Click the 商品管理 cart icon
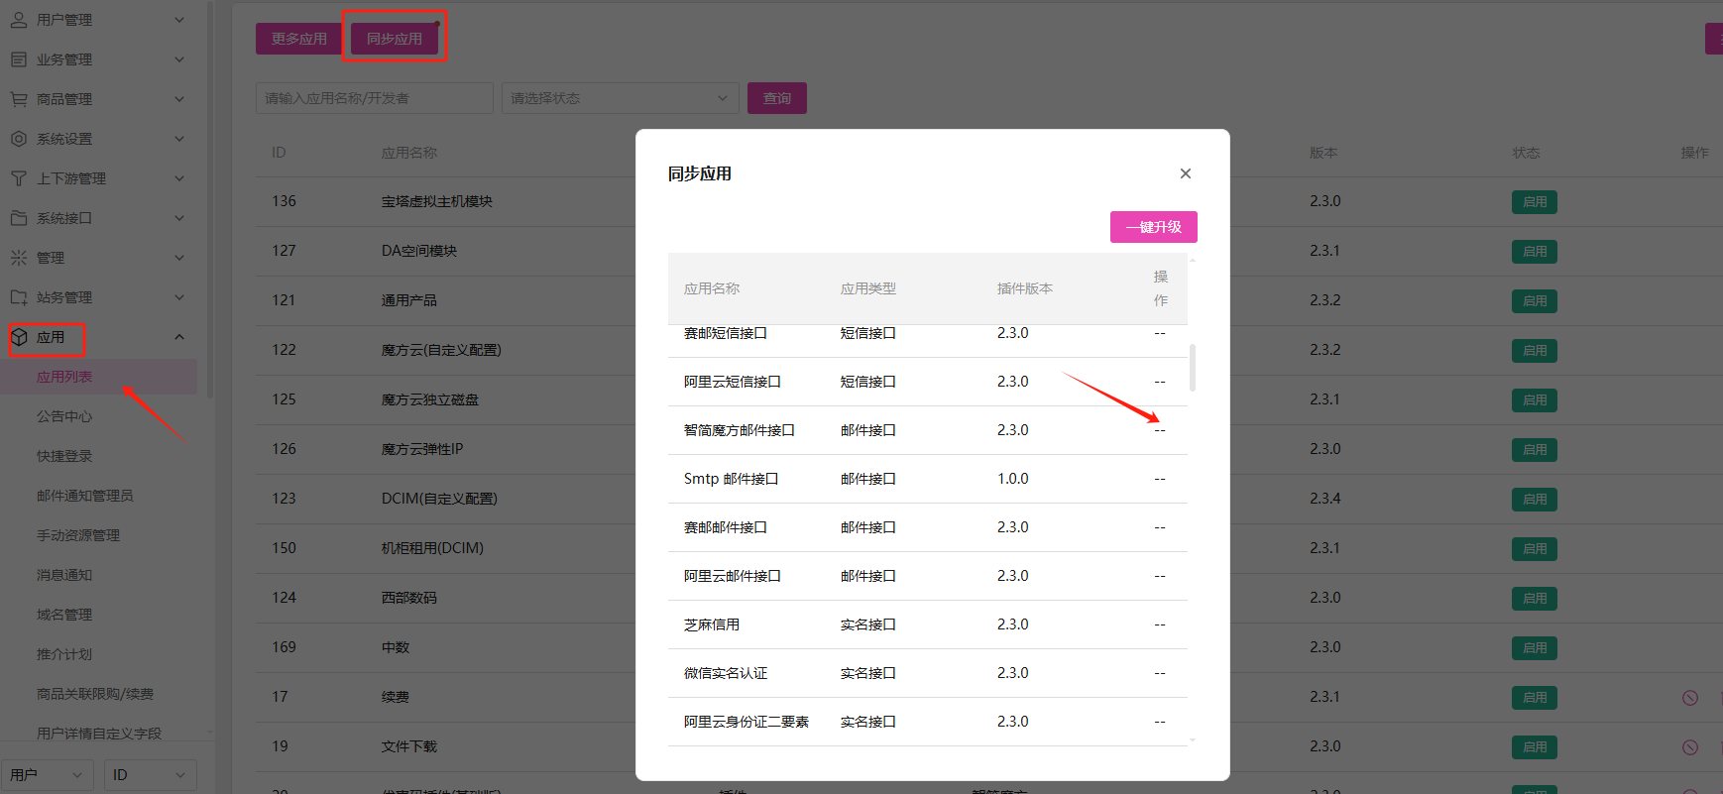Viewport: 1723px width, 794px height. coord(19,99)
